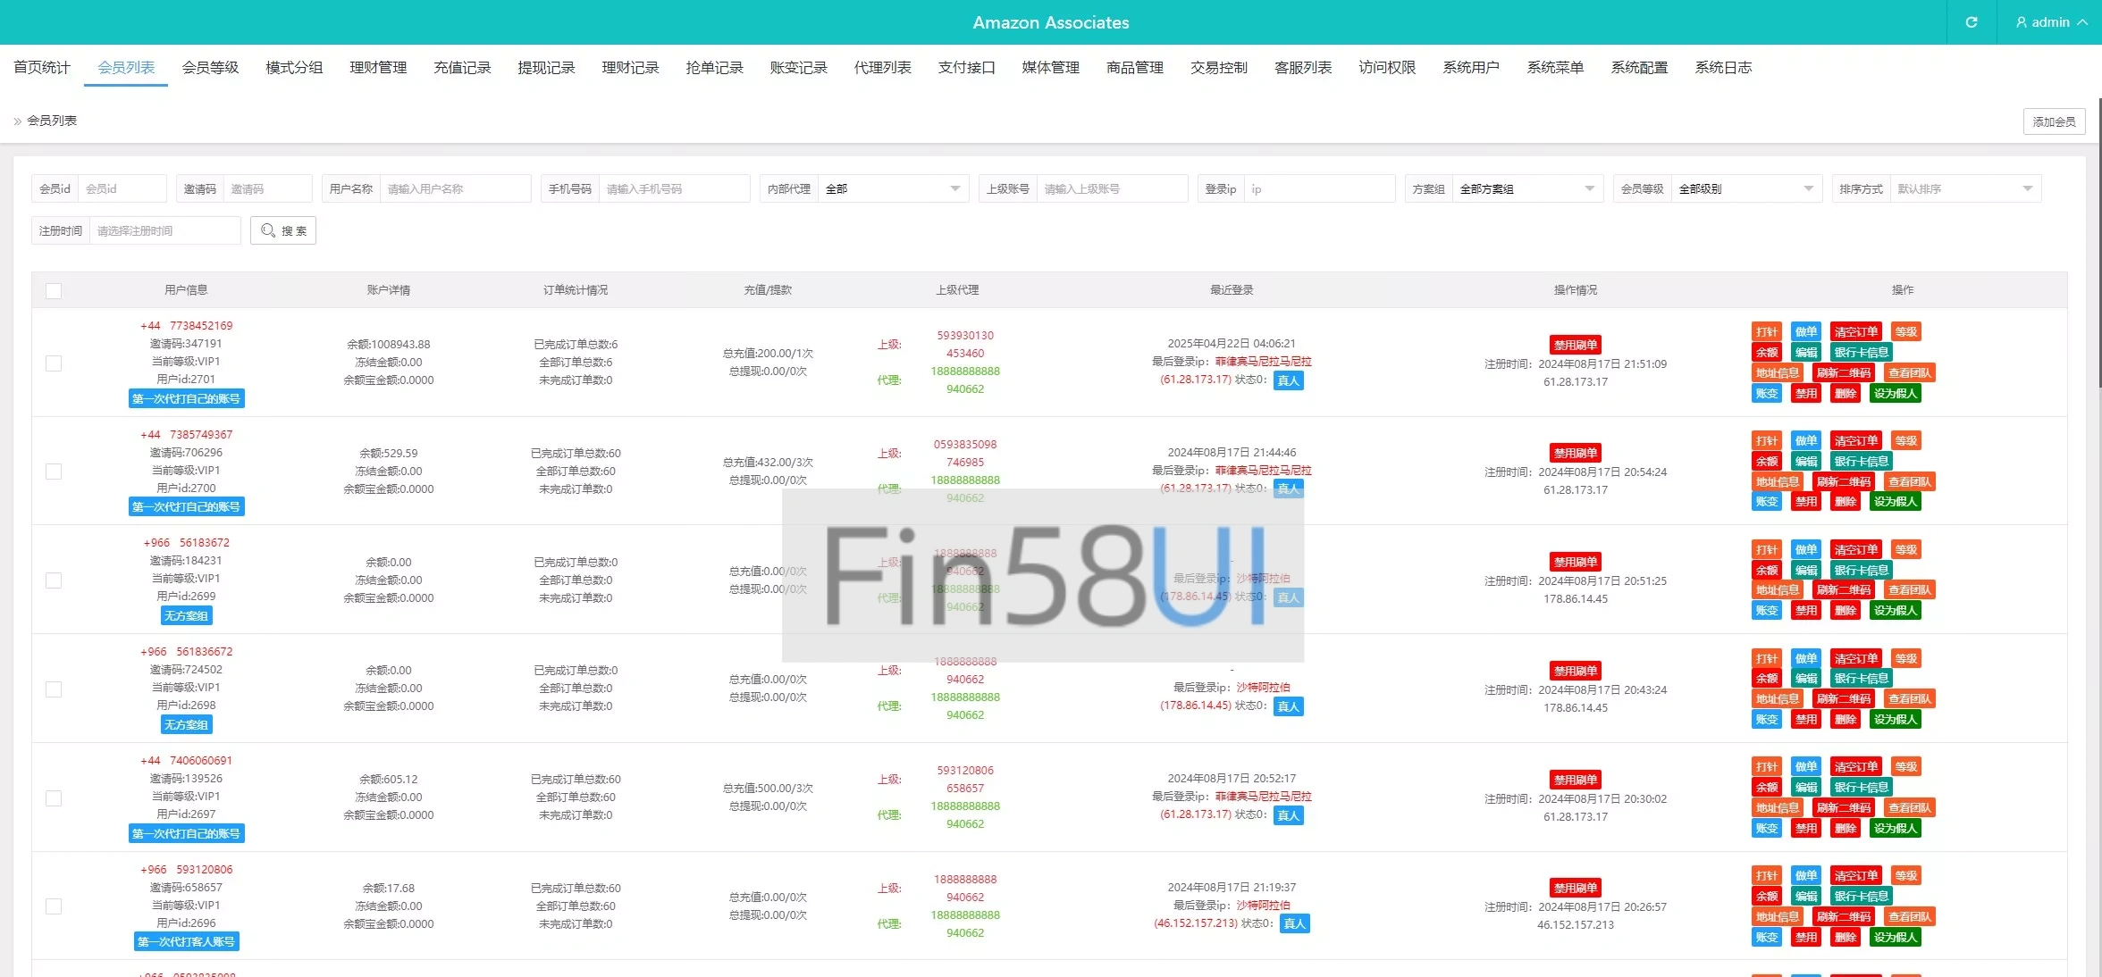
Task: Check the row for user +44 7738452169
Action: (54, 363)
